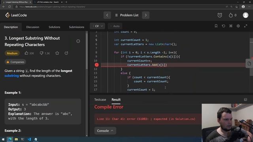Open VS Code from taskbar
This screenshot has width=253, height=142.
(x=29, y=139)
